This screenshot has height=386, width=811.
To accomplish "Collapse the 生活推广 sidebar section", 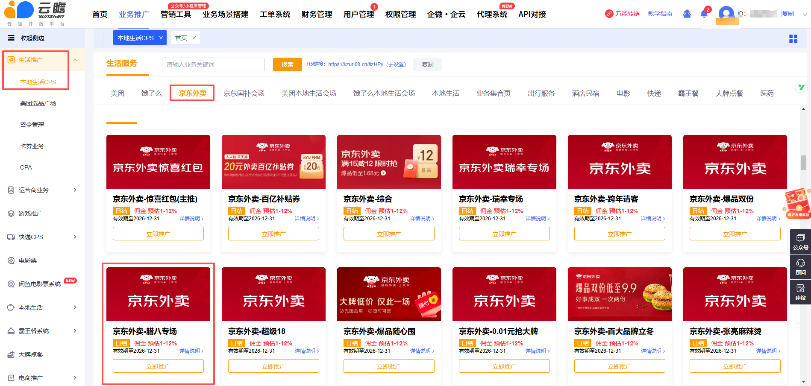I will tap(75, 60).
